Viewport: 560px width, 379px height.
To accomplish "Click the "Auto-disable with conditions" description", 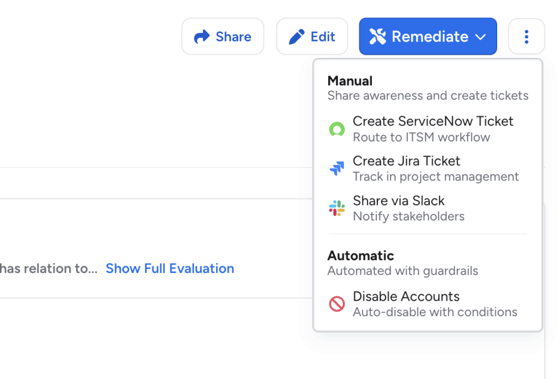I will pyautogui.click(x=435, y=312).
